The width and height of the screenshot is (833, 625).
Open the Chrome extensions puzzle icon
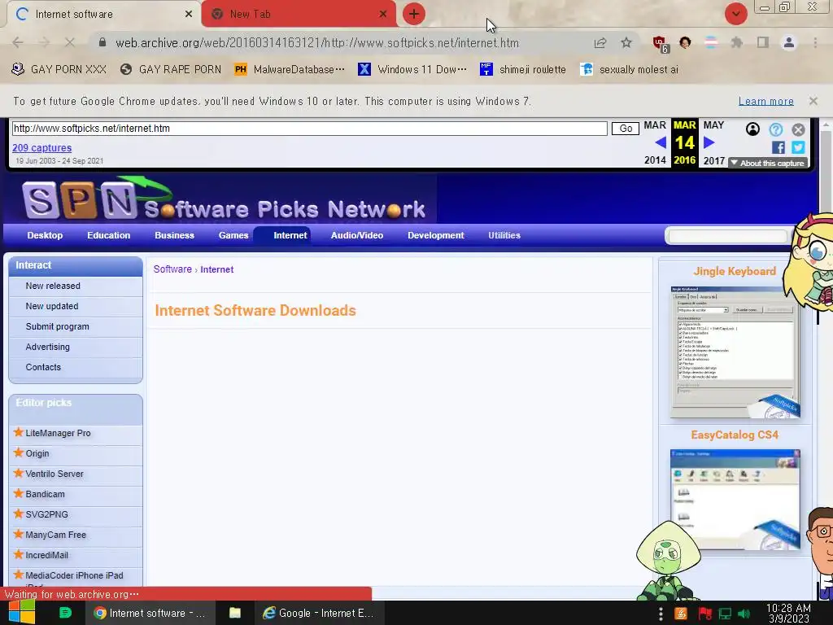tap(736, 42)
